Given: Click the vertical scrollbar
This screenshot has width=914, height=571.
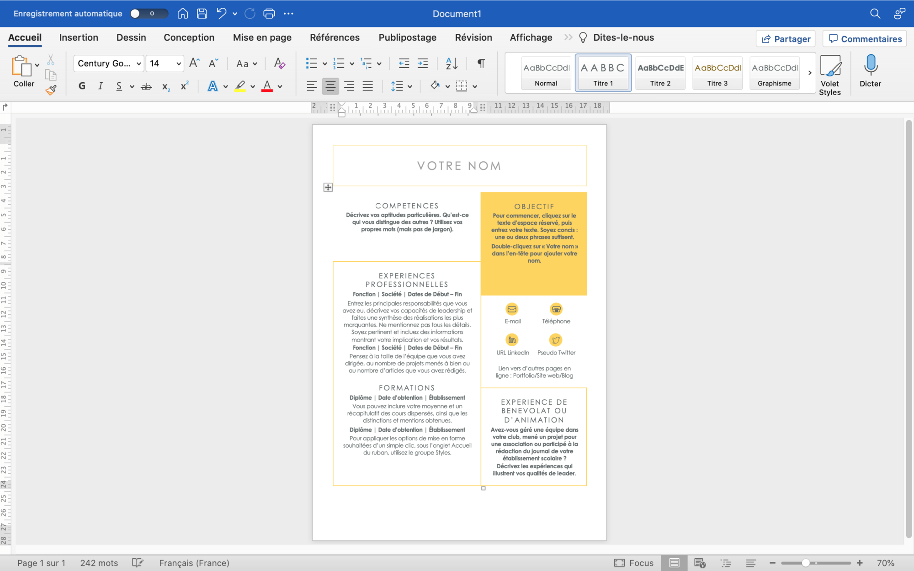Looking at the screenshot, I should (x=909, y=329).
